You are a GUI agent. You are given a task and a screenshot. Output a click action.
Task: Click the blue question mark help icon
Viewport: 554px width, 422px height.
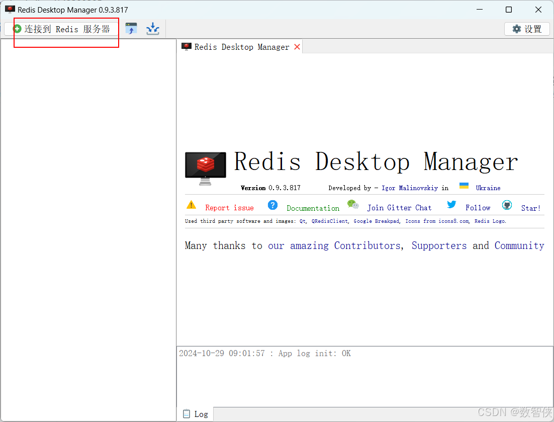(x=272, y=205)
